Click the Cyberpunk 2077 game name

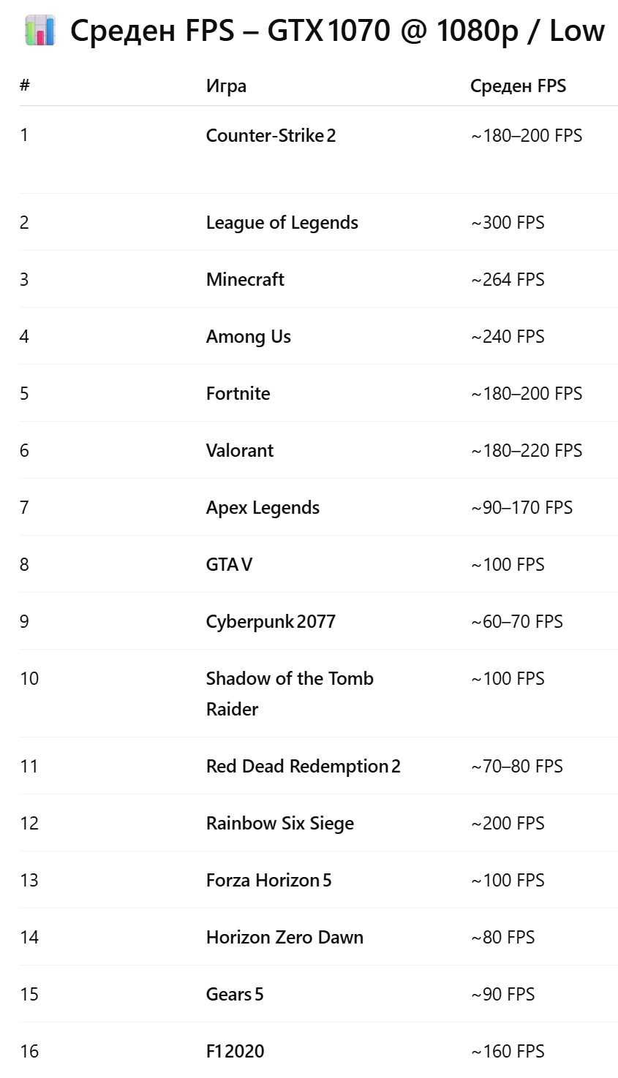[x=271, y=622]
